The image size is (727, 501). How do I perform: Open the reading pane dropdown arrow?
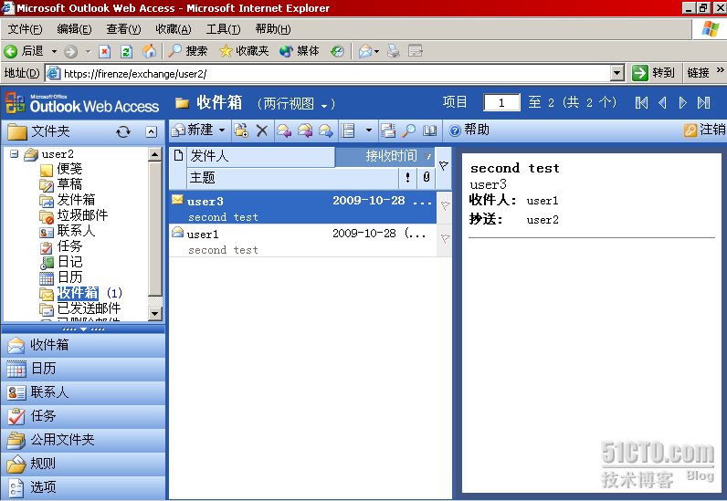coord(369,130)
